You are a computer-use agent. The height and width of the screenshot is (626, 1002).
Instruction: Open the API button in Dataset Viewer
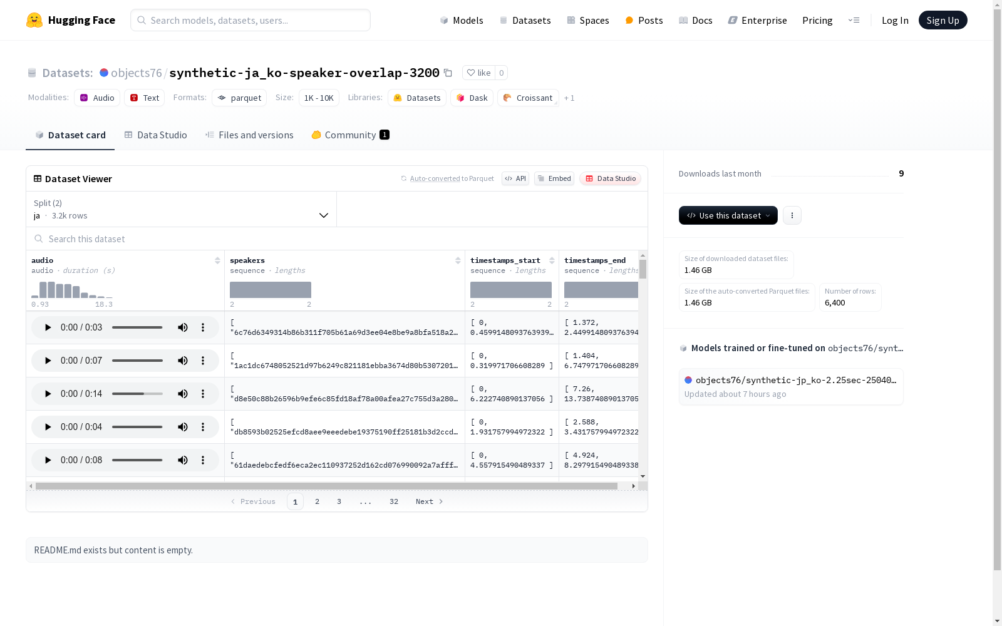(515, 178)
